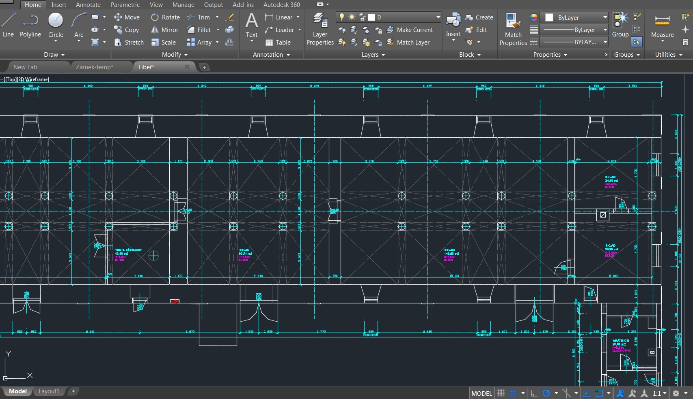Click the layer 0 color swatch
This screenshot has width=693, height=399.
(371, 17)
